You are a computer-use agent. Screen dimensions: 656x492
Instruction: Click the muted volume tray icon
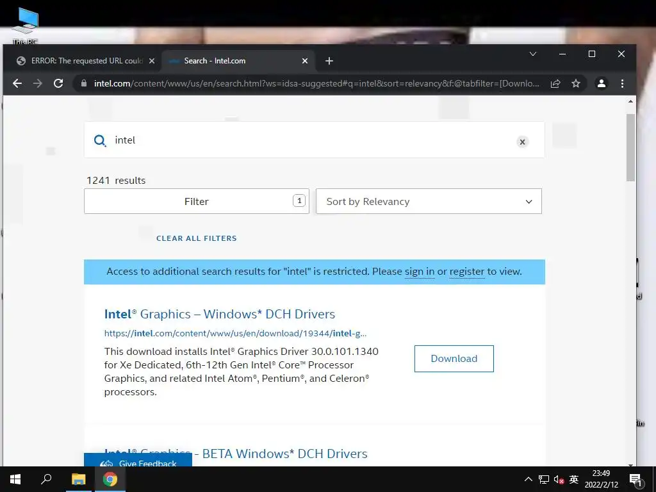[x=559, y=479]
